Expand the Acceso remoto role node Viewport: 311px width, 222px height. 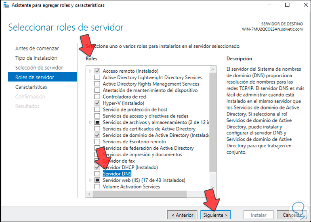(90, 71)
